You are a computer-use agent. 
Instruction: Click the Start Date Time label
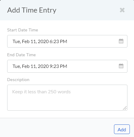point(23,30)
